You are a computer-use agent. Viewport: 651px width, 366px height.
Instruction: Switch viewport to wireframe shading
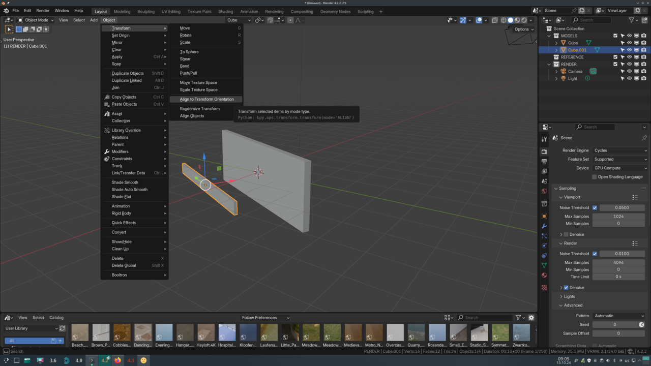click(504, 20)
